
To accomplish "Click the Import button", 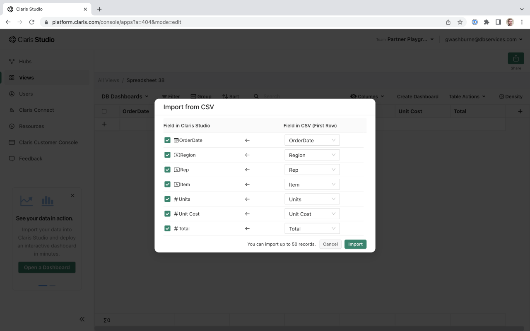I will (355, 244).
